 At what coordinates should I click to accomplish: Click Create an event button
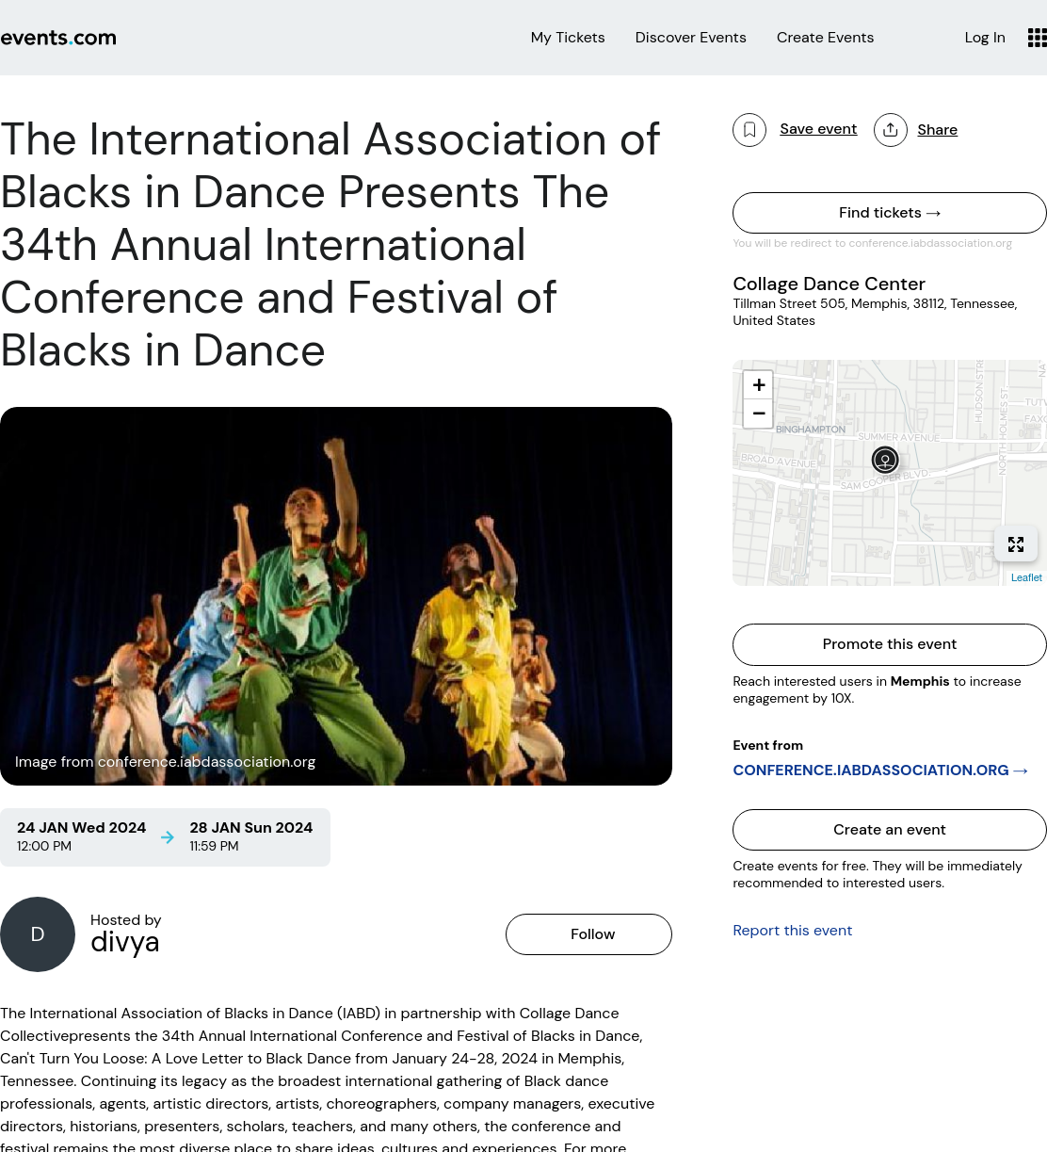click(890, 830)
